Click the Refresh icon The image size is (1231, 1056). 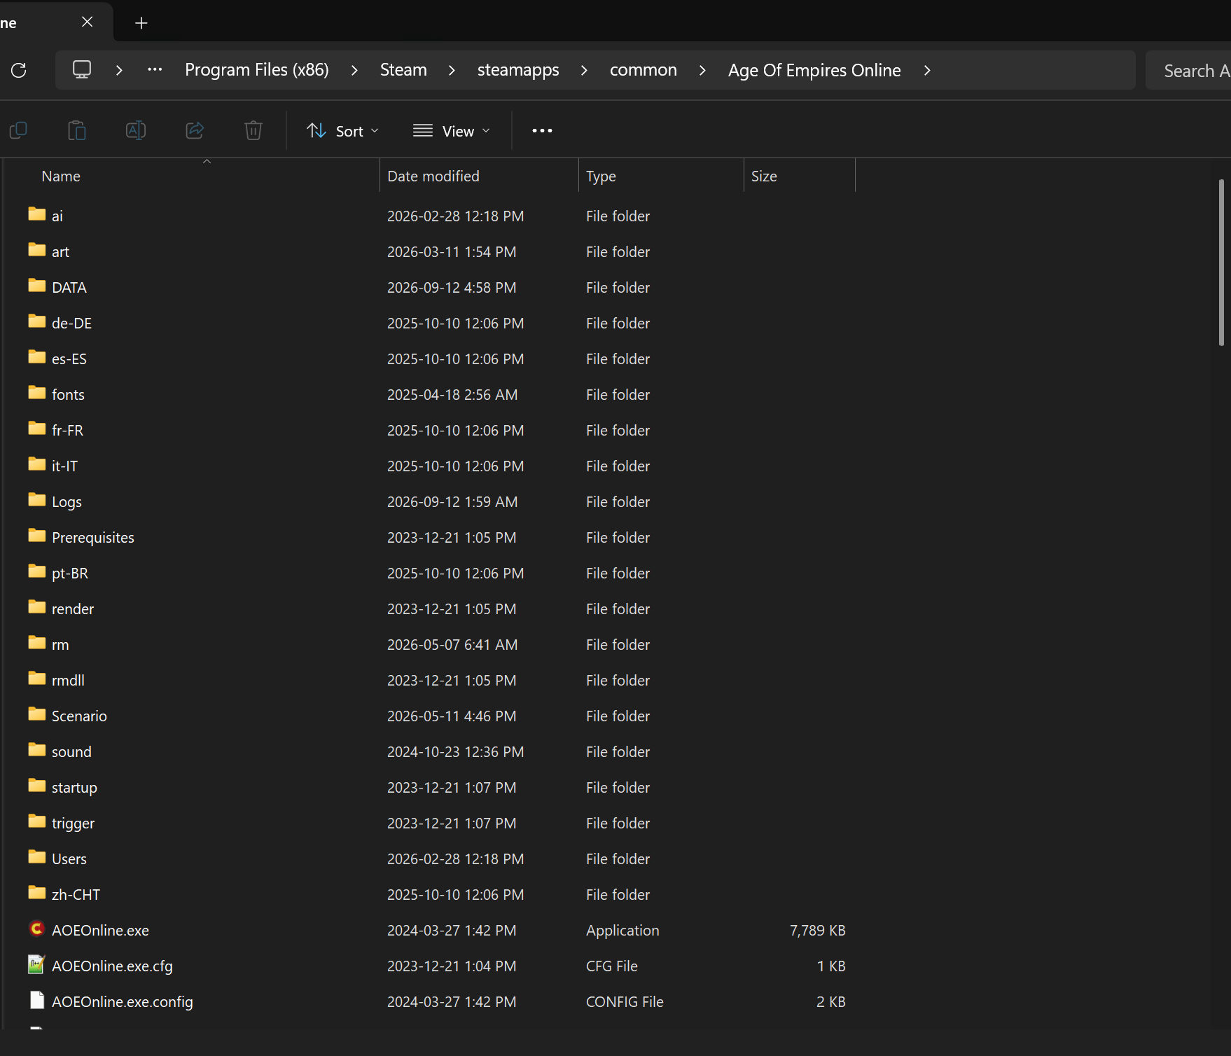(19, 70)
